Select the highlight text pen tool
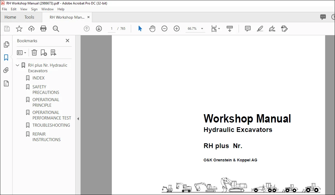 260,29
